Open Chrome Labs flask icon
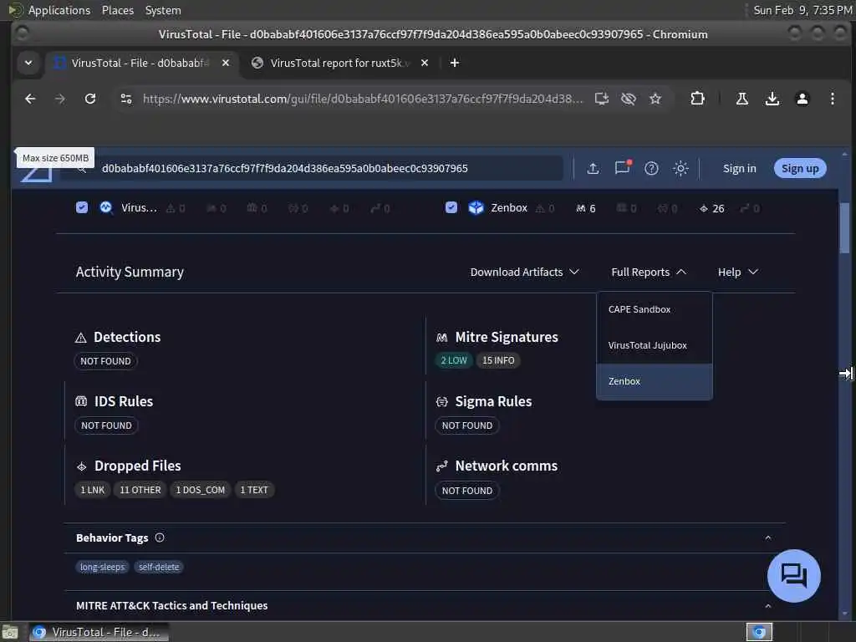 coord(742,99)
